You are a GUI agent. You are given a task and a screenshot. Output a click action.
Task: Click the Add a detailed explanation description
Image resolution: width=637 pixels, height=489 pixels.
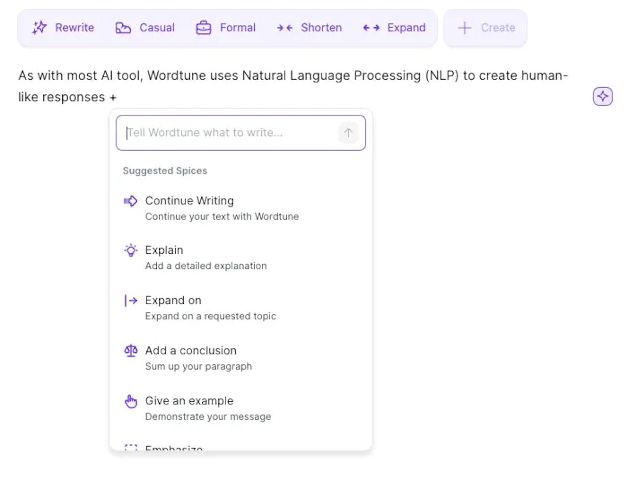click(x=206, y=266)
